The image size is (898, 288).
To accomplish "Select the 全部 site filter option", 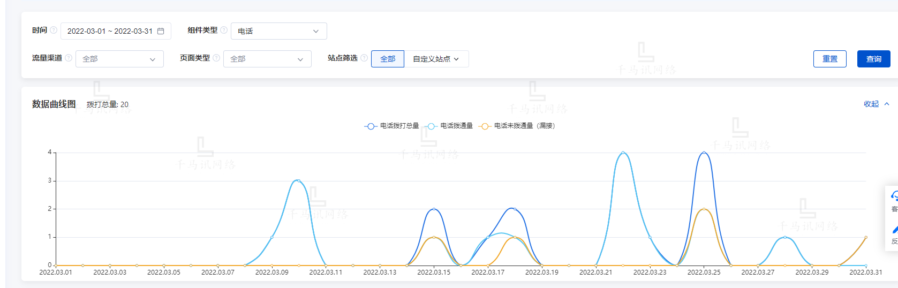I will click(x=388, y=59).
